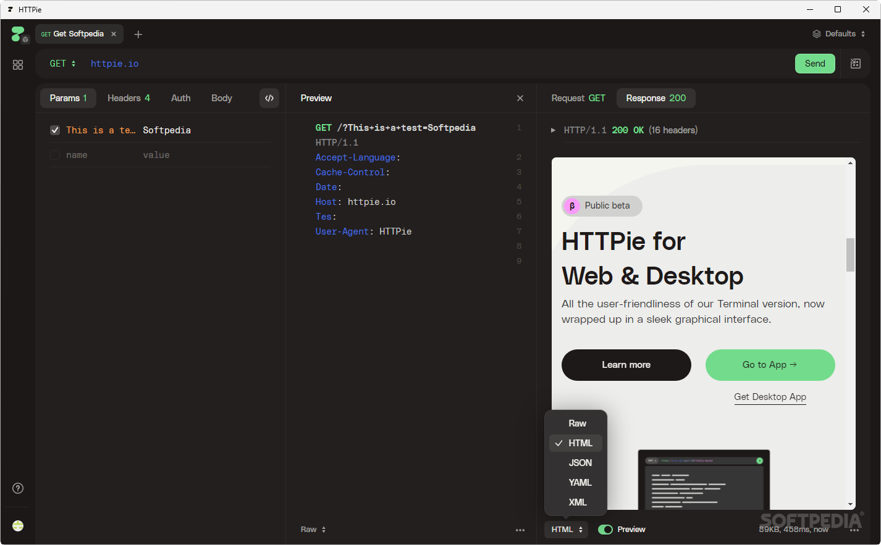Click the 'This is a te…' param name

tap(101, 130)
